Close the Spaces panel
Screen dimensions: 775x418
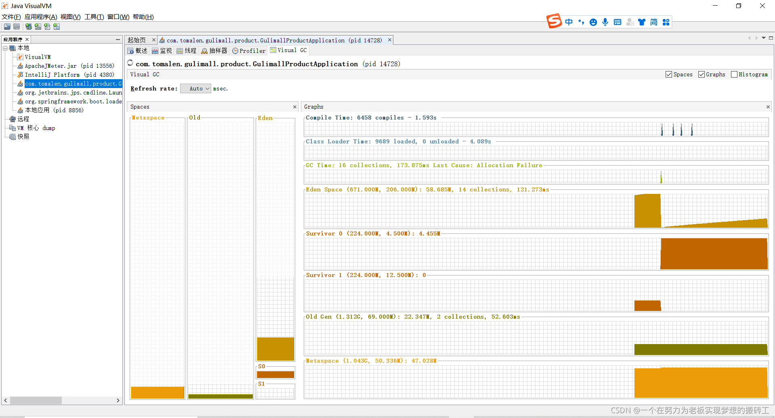[x=295, y=107]
